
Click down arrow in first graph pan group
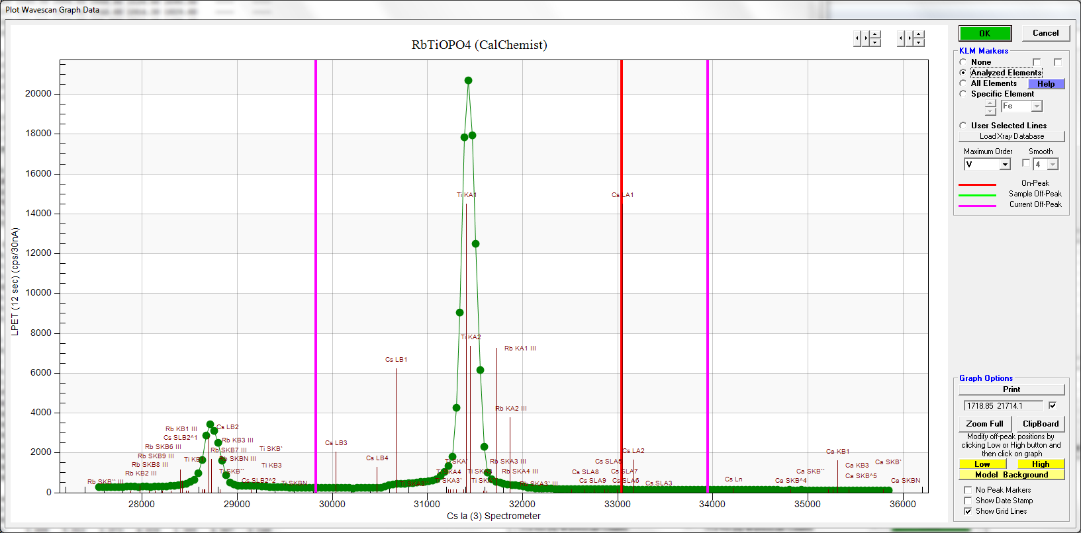coord(875,42)
